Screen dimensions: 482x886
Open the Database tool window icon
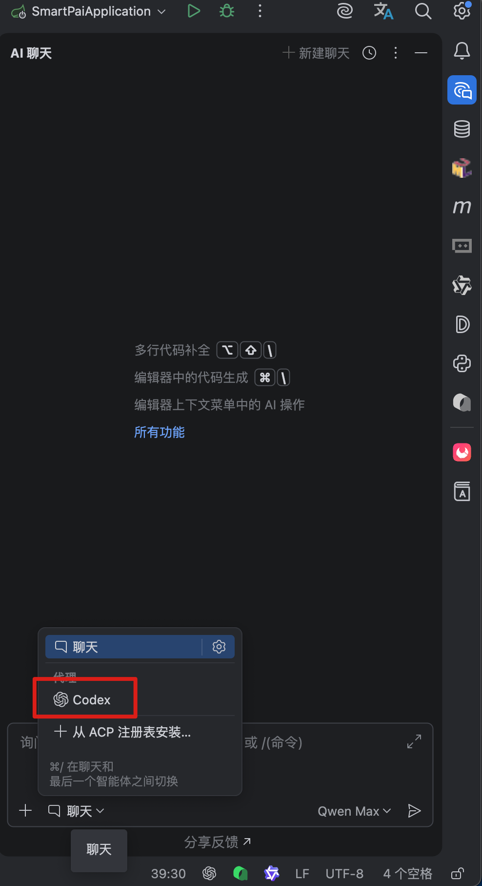(x=462, y=129)
